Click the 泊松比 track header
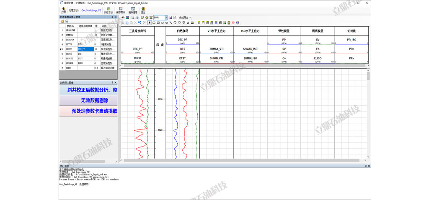 (x=351, y=31)
